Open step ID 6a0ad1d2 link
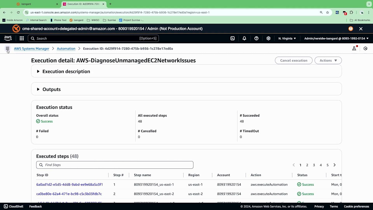 [70, 184]
